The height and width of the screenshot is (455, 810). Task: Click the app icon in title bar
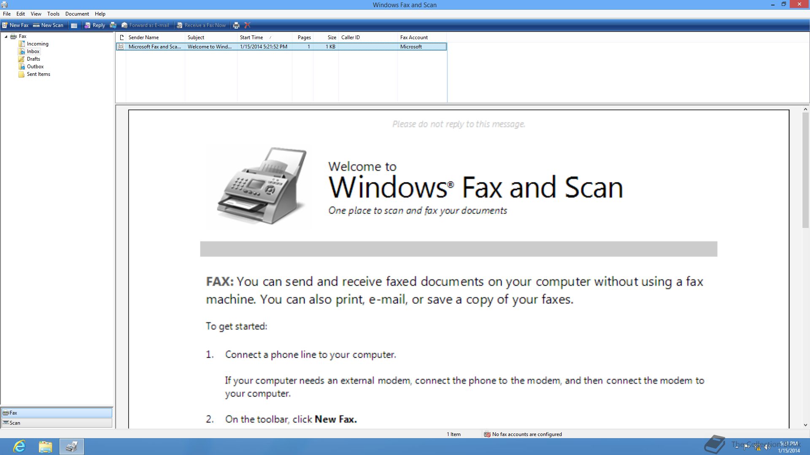(5, 5)
